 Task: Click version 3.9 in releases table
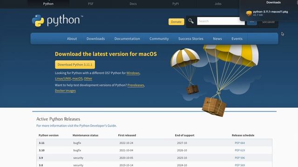tap(41, 158)
